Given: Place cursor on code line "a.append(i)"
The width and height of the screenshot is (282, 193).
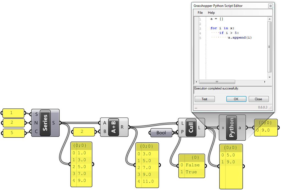Looking at the screenshot, I should (240, 38).
